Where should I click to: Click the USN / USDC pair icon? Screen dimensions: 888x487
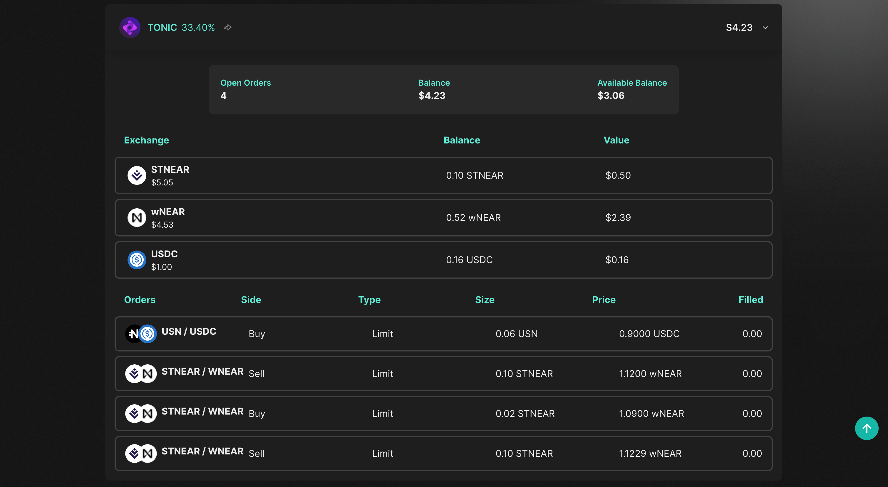141,334
